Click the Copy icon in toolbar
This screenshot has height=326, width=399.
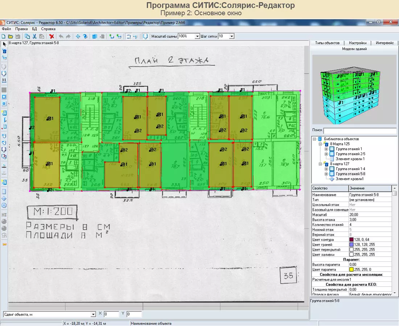click(27, 36)
